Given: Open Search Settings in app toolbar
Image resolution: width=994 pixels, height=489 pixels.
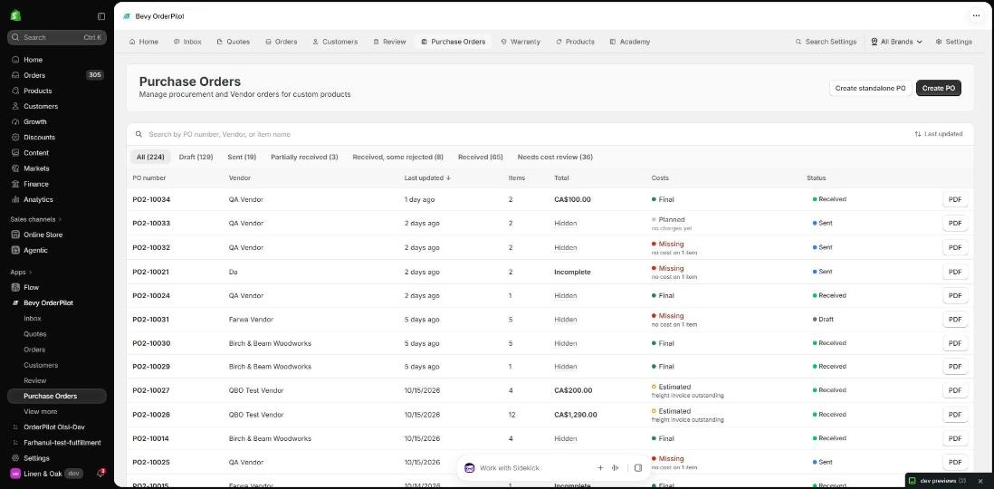Looking at the screenshot, I should tap(826, 42).
